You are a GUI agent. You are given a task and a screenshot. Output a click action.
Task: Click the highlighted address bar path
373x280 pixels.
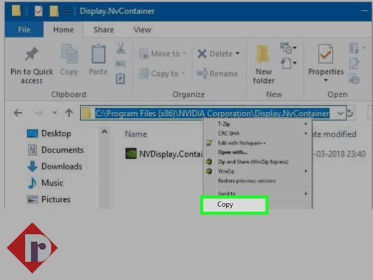pyautogui.click(x=212, y=113)
